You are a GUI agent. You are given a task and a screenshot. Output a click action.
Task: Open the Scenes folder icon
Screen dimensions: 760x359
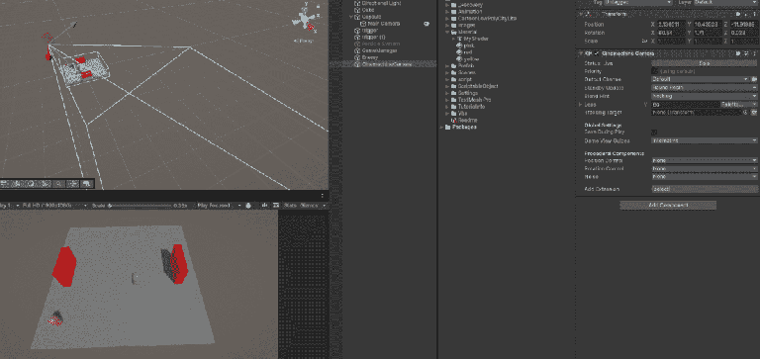tap(453, 72)
